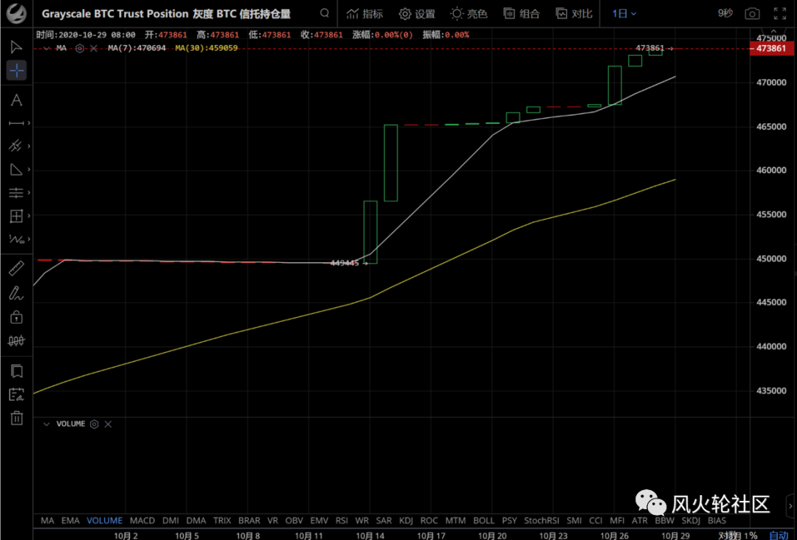Collapse the MA indicator legend chevron
The image size is (797, 540).
tap(46, 48)
